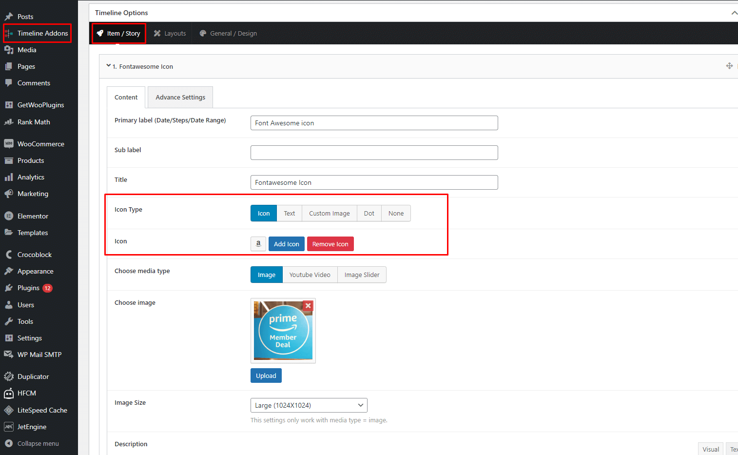Open the Advance Settings tab
The image size is (738, 455).
pyautogui.click(x=180, y=98)
